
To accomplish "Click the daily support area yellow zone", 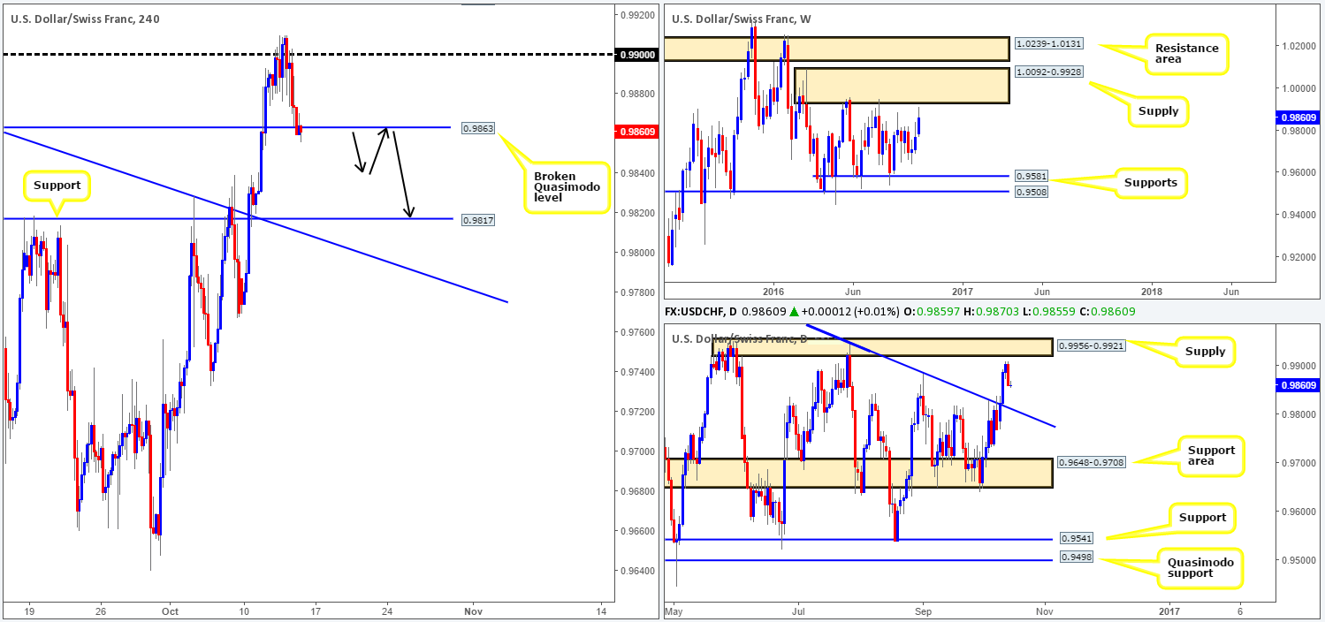I will point(860,474).
